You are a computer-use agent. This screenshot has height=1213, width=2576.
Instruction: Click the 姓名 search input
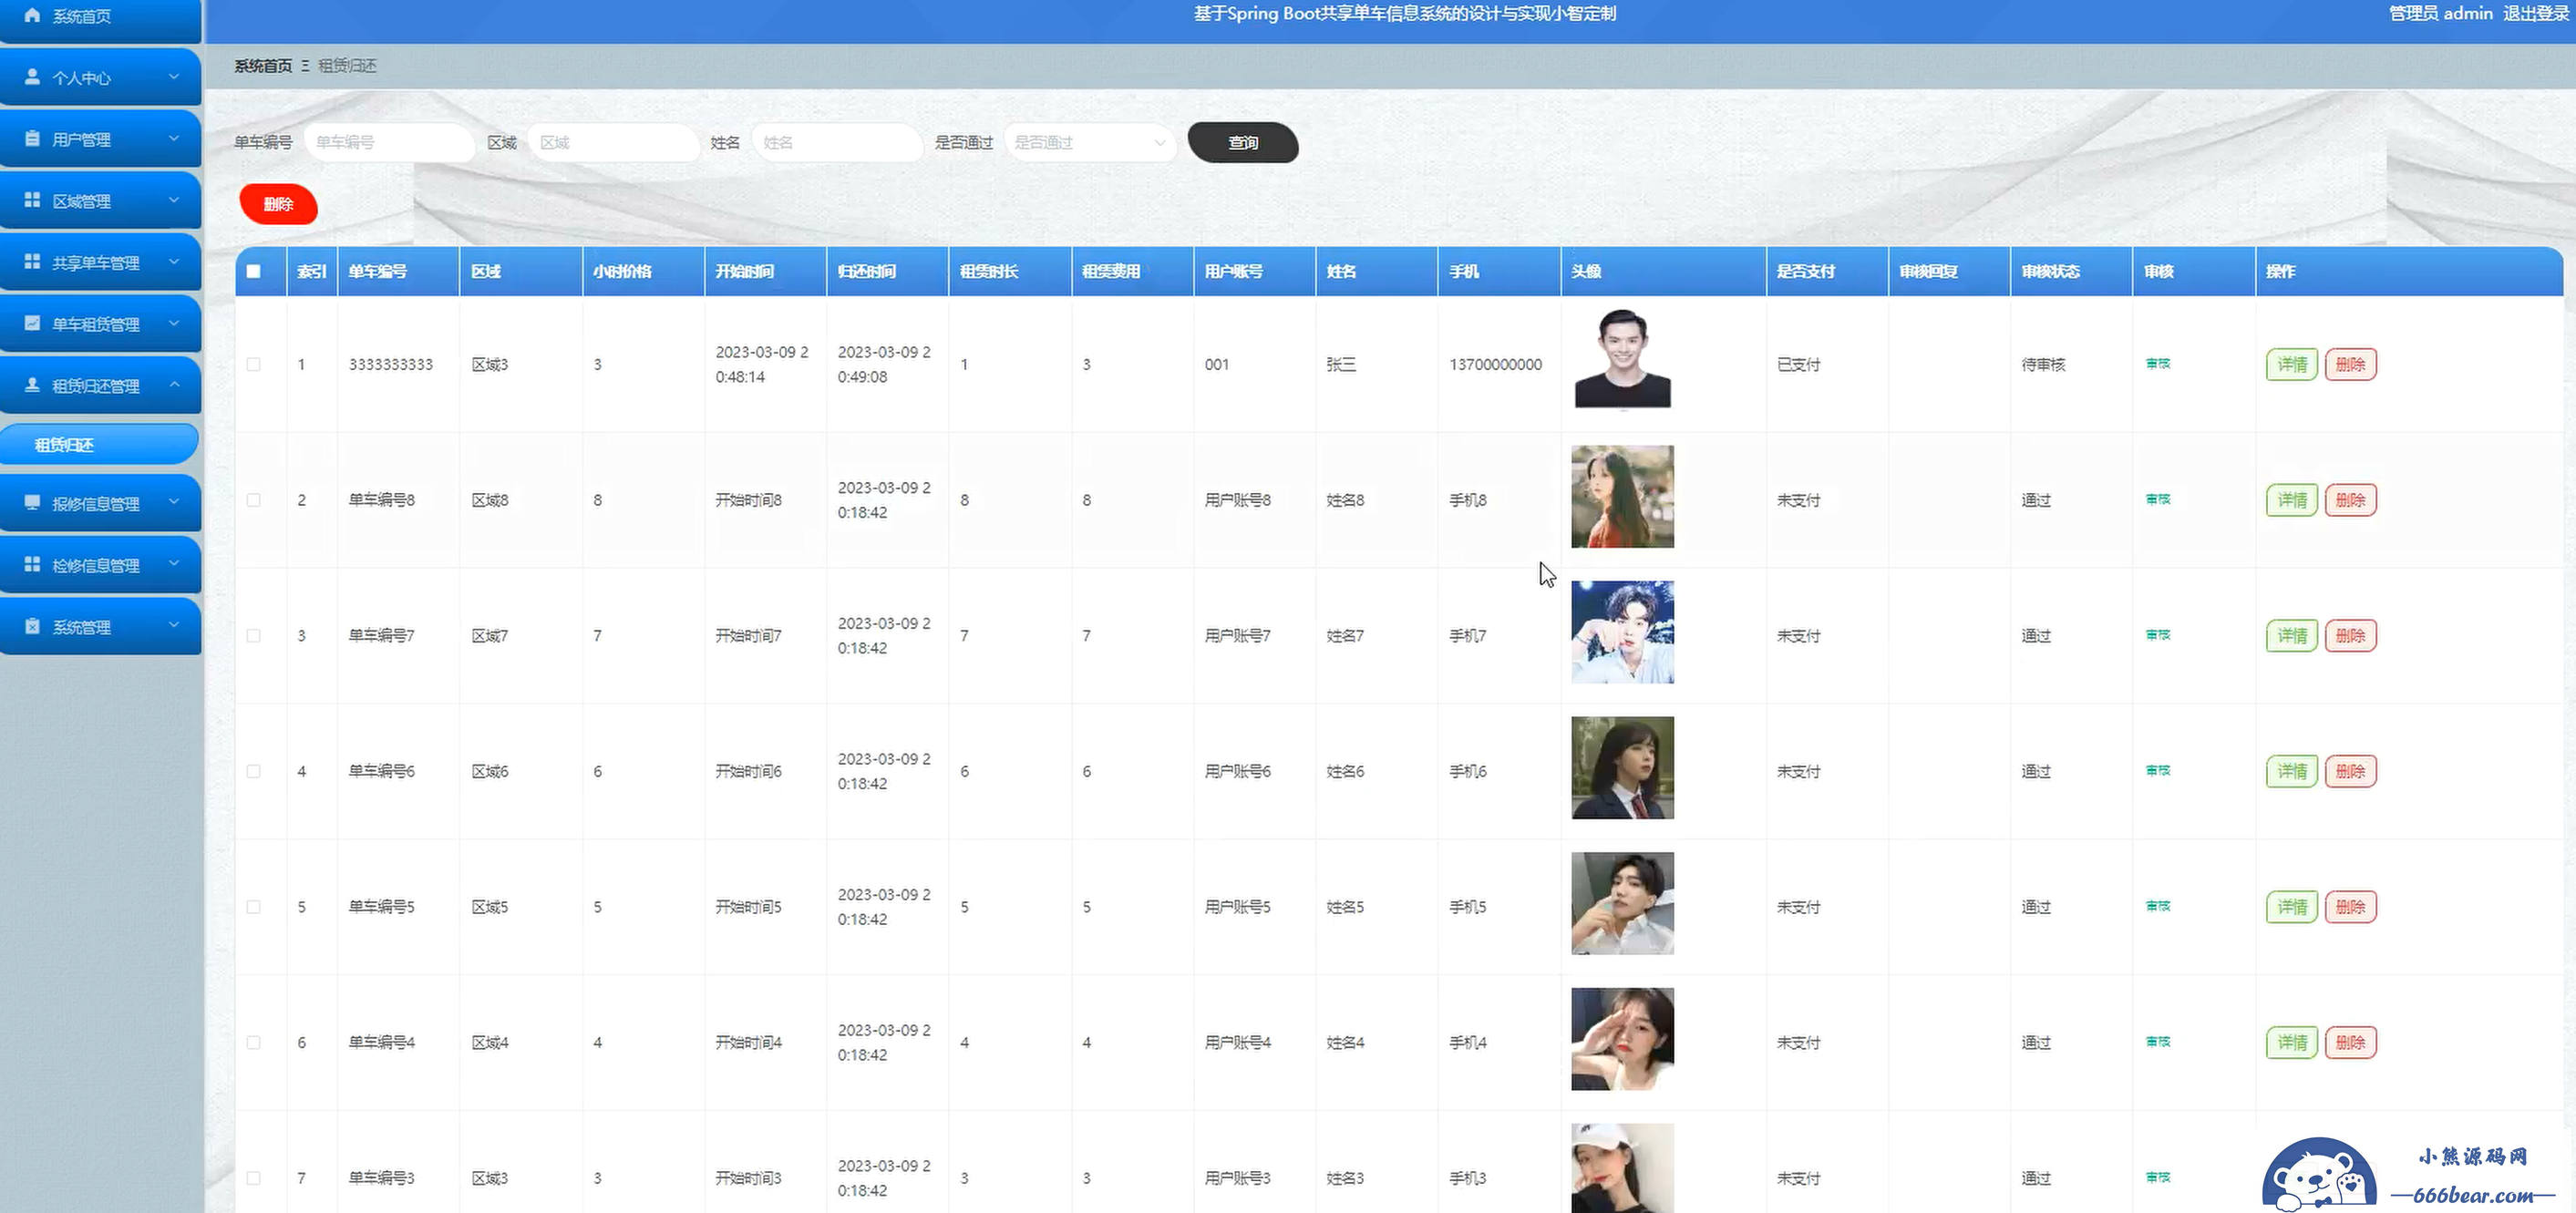coord(837,143)
